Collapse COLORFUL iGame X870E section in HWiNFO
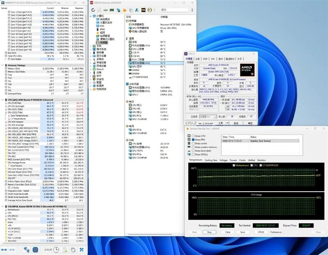 tap(2, 206)
